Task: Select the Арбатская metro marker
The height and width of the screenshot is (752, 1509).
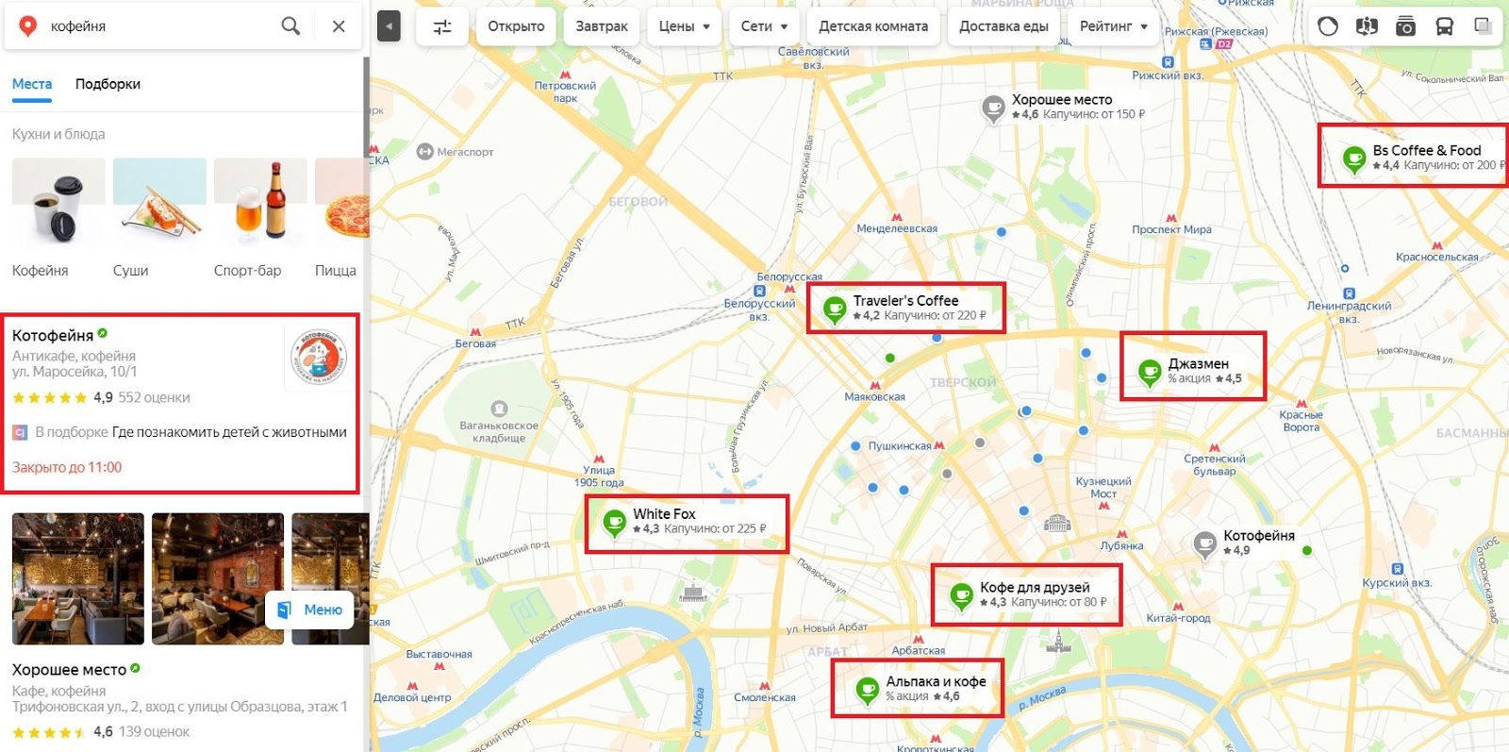Action: [x=918, y=639]
